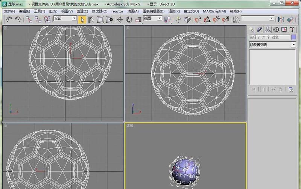
Task: Open Edit Named Selection Sets icon
Action: [236, 20]
